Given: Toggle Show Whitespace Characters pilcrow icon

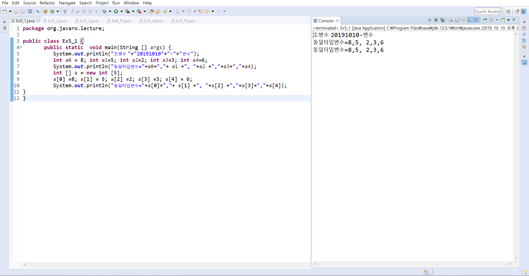Looking at the screenshot, I should (x=96, y=11).
